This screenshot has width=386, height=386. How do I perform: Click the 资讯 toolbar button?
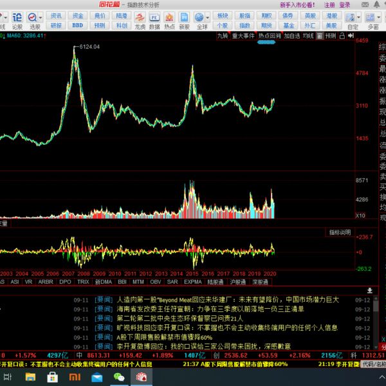(x=56, y=15)
